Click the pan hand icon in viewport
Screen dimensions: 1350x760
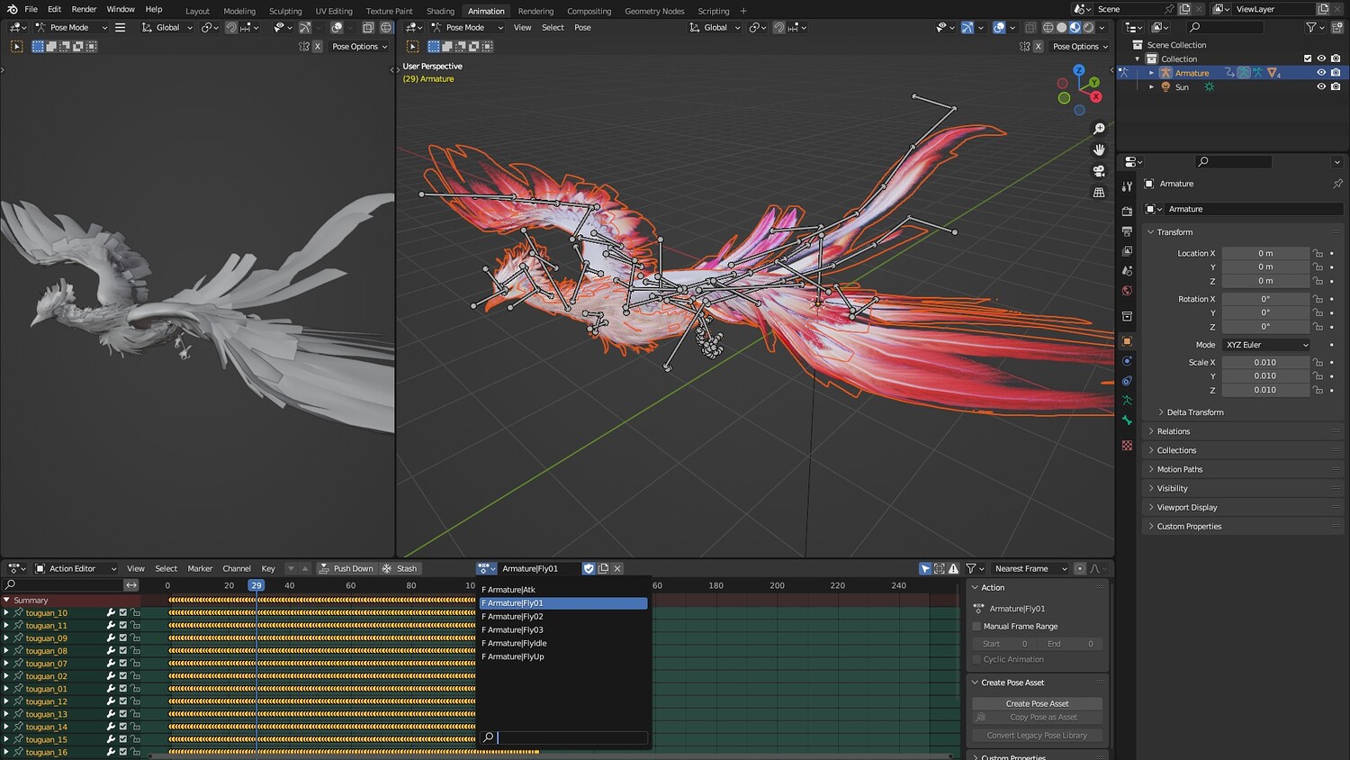tap(1099, 149)
